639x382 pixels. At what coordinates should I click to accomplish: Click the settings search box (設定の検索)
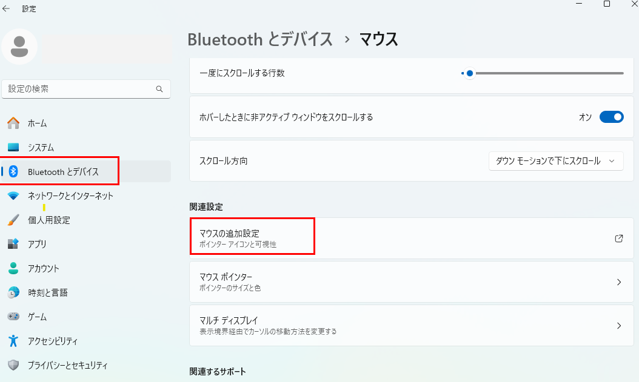click(79, 89)
